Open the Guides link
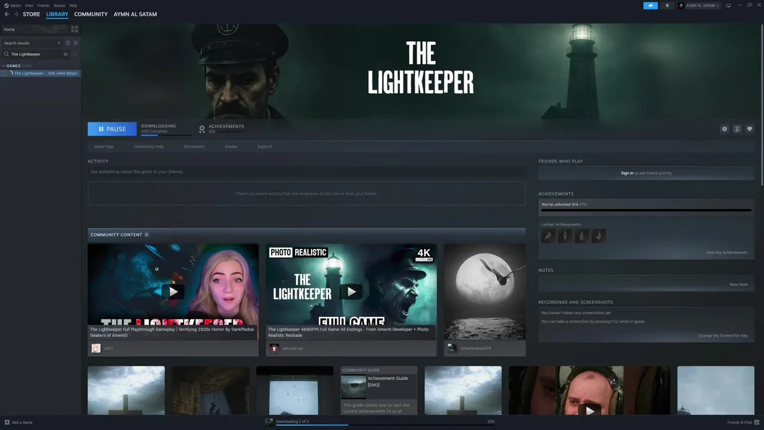The image size is (764, 430). (x=231, y=146)
